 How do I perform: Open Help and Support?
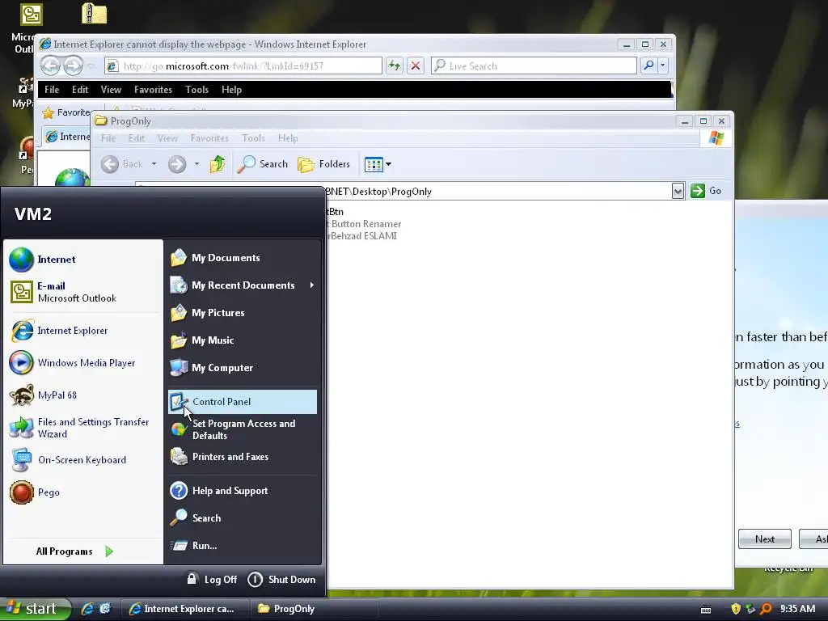point(243,491)
